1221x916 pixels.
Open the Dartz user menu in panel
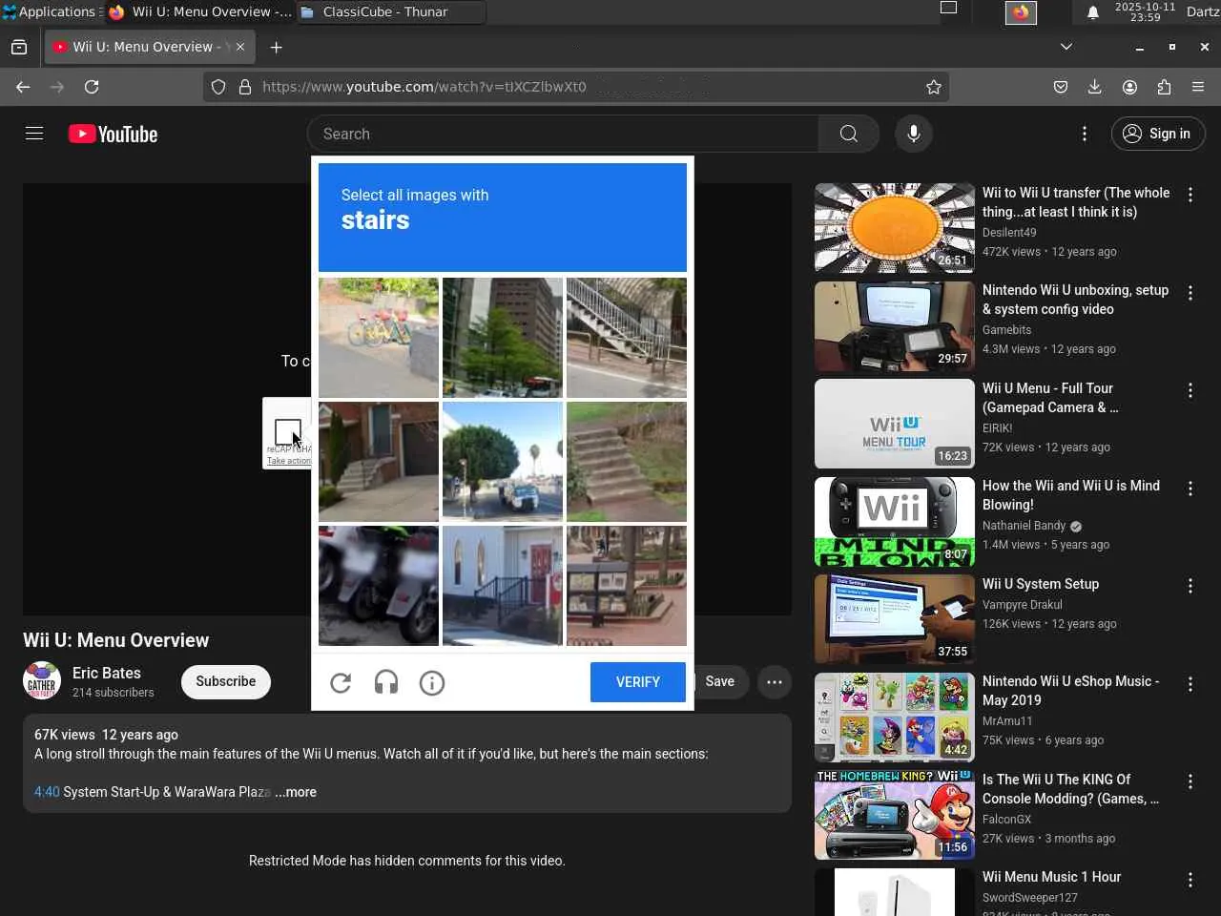pos(1203,11)
